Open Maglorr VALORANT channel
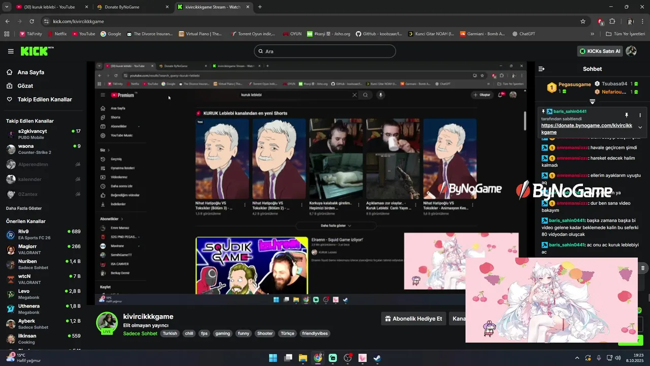The height and width of the screenshot is (366, 650). pyautogui.click(x=43, y=250)
